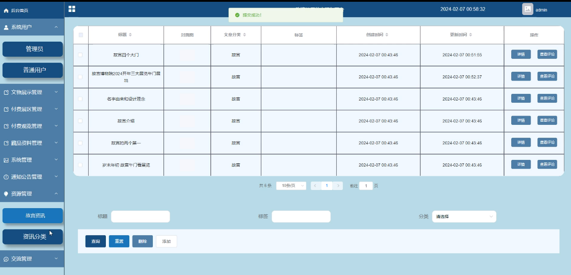Check the row 岁末年初 故宫午门看展览
This screenshot has width=571, height=275.
coord(80,165)
